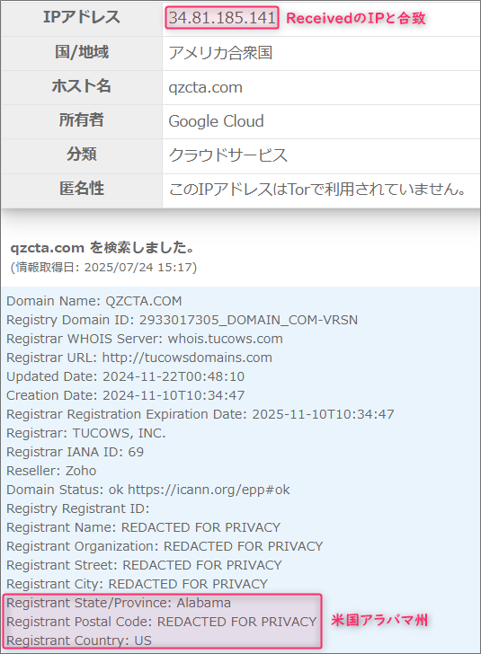Click the Registrant State/Province: Alabama line
The width and height of the screenshot is (481, 654).
(x=119, y=603)
